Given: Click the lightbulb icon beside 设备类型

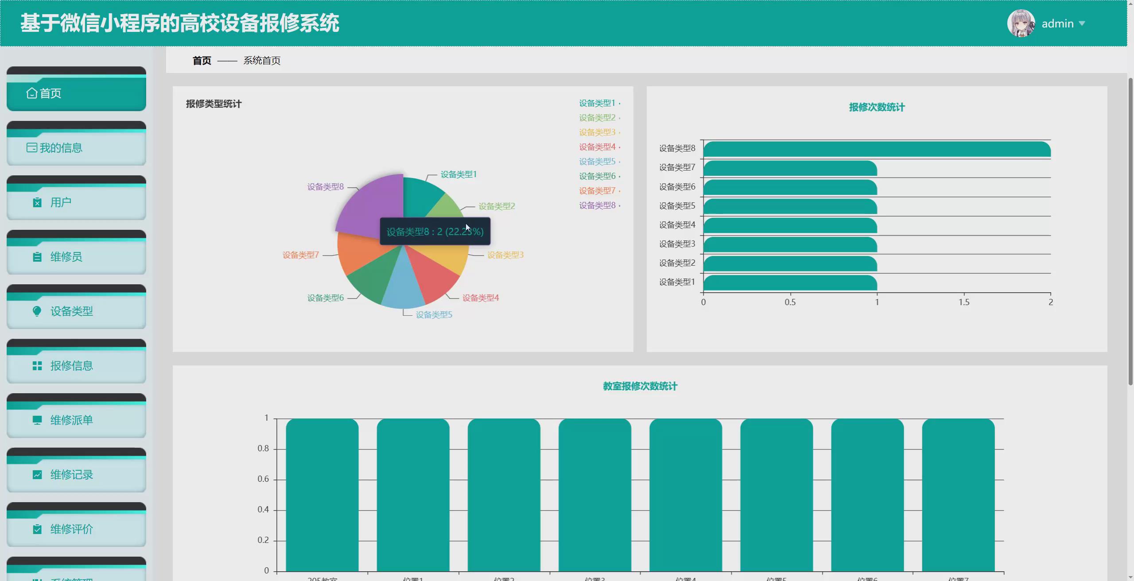Looking at the screenshot, I should [37, 311].
